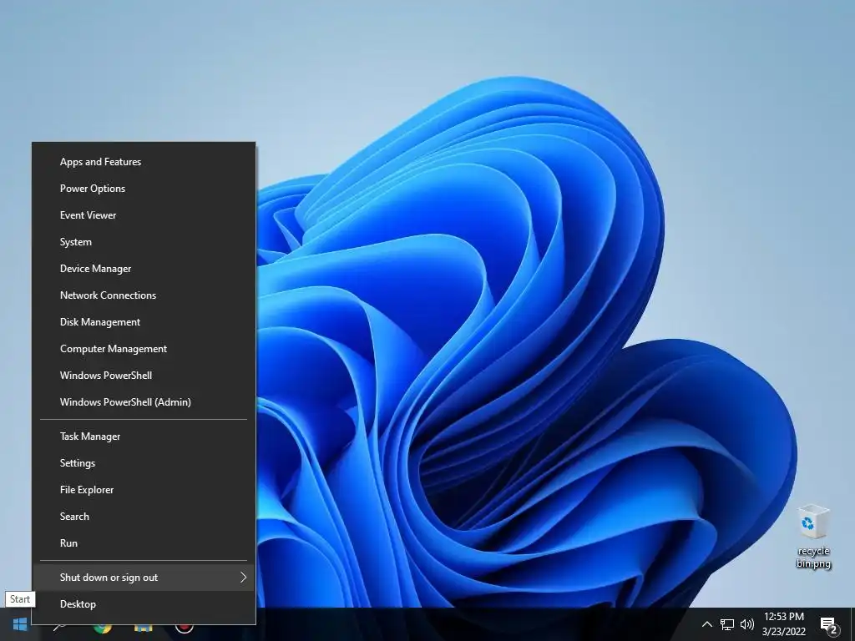Select Network Connections
The height and width of the screenshot is (641, 855).
pos(144,295)
